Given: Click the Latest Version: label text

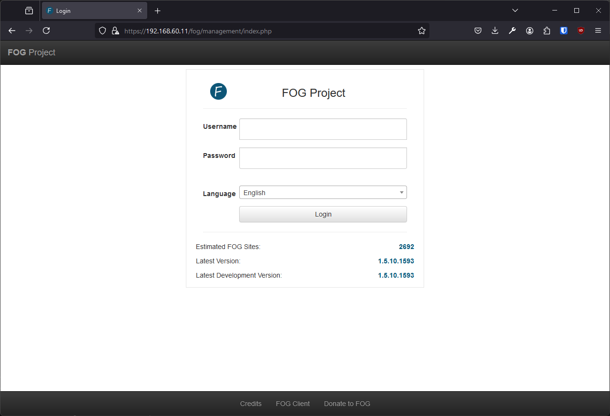Looking at the screenshot, I should click(x=218, y=261).
